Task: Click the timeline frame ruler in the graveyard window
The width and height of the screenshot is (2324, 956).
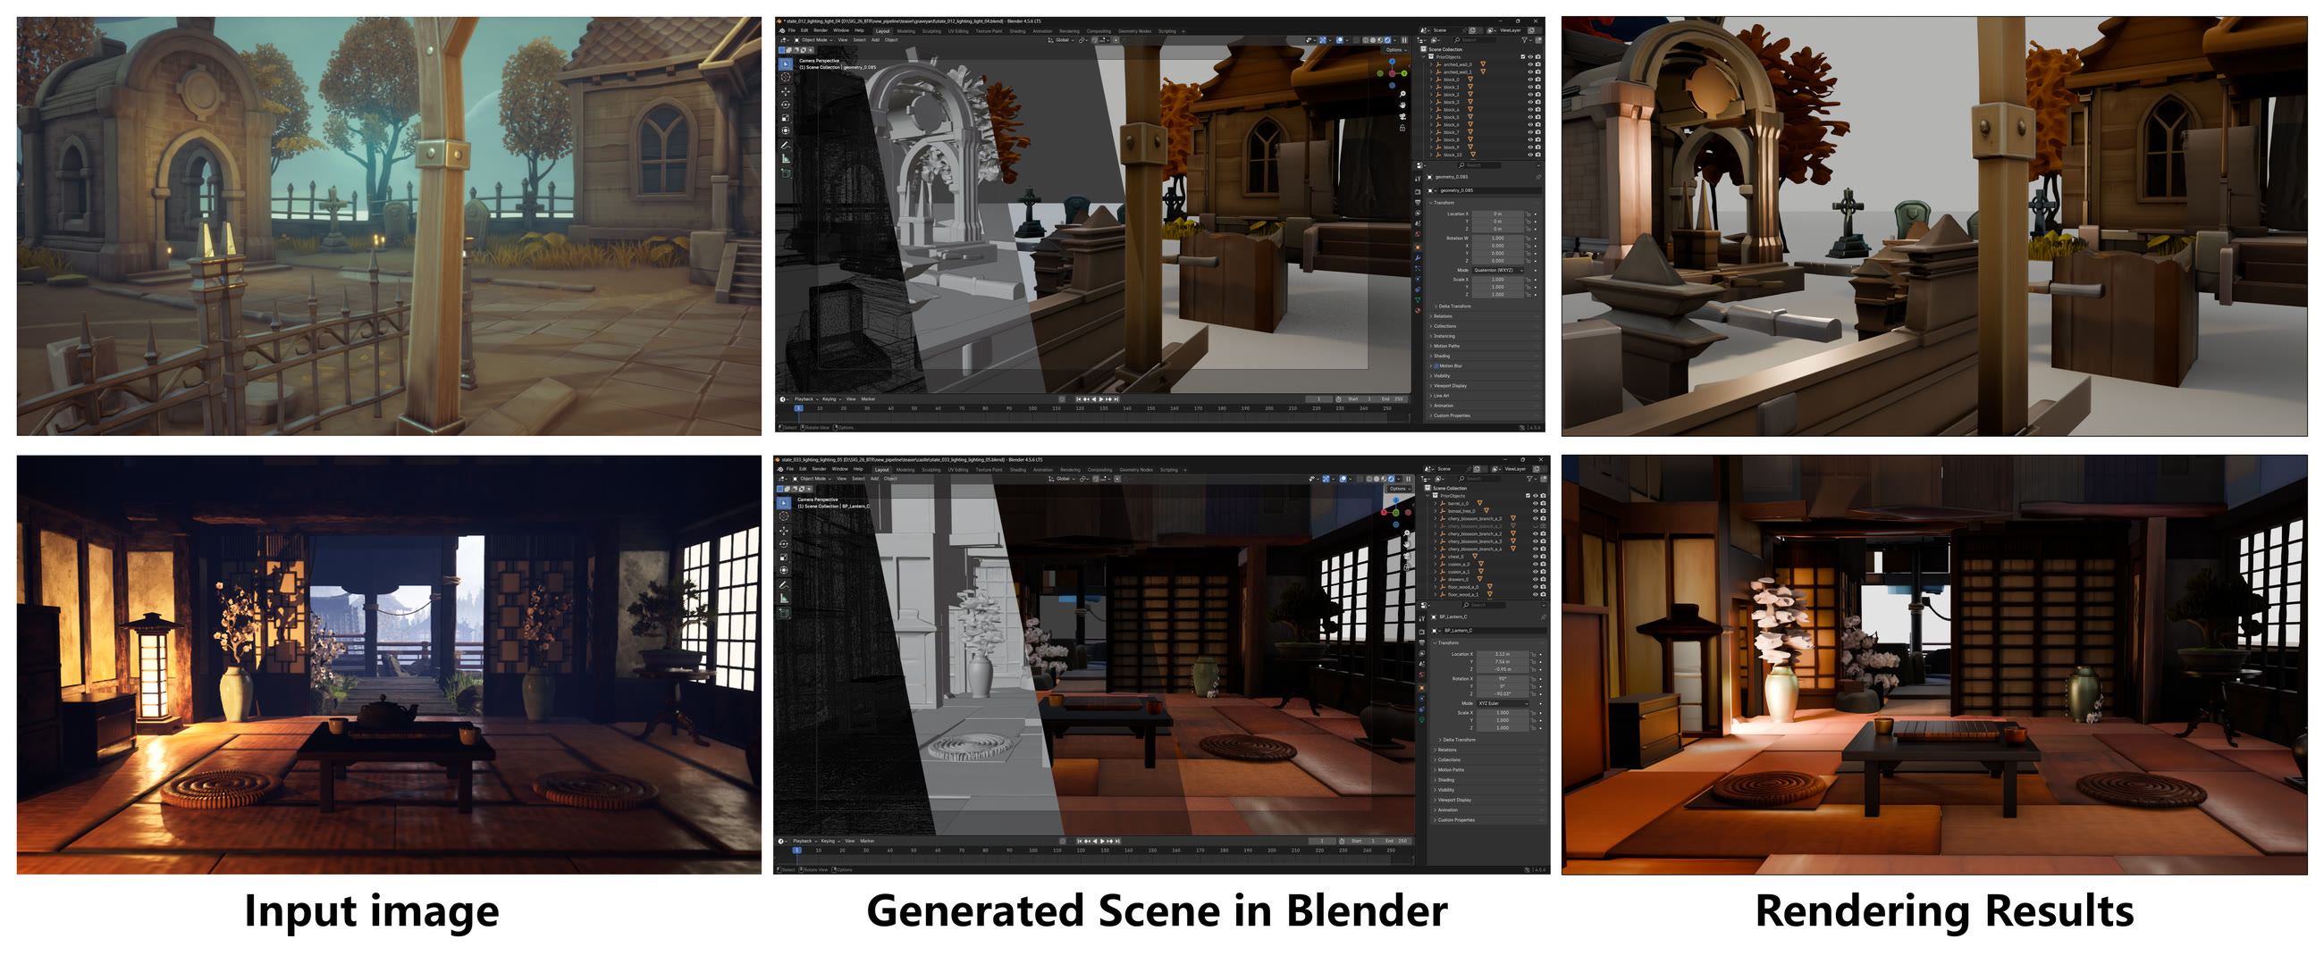Action: 1092,408
